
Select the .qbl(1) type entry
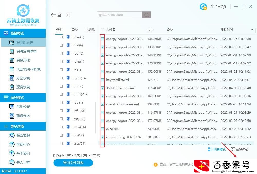click(x=78, y=102)
